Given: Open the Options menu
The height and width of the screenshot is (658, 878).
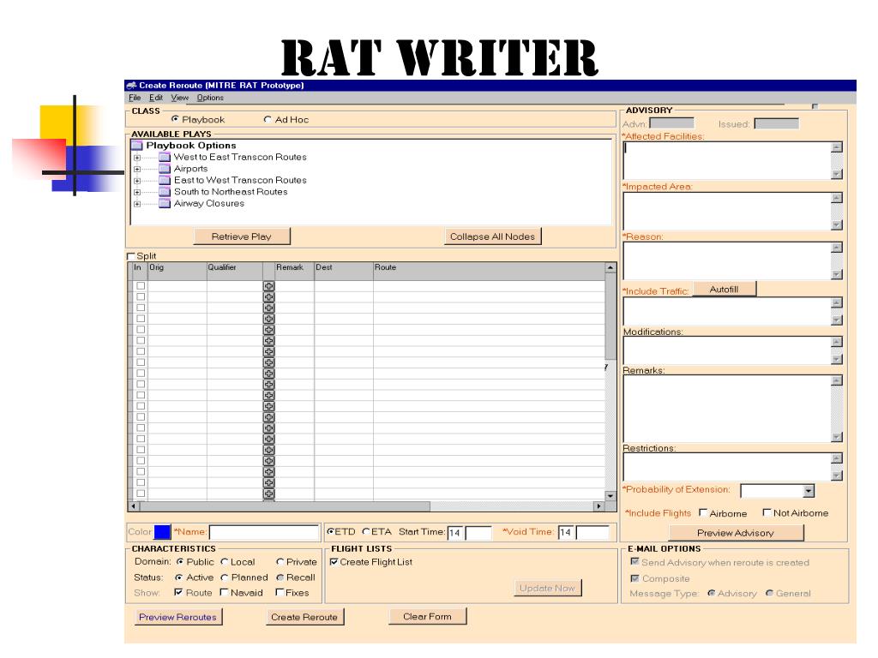Looking at the screenshot, I should click(x=210, y=98).
